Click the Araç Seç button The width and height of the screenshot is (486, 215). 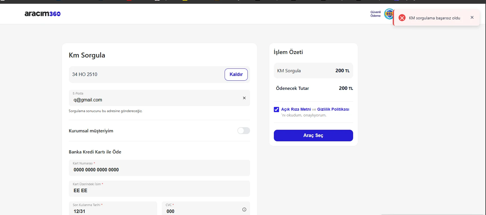click(313, 136)
